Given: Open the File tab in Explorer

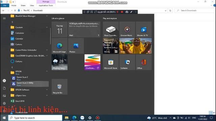Looking at the screenshot, I should [5, 5].
